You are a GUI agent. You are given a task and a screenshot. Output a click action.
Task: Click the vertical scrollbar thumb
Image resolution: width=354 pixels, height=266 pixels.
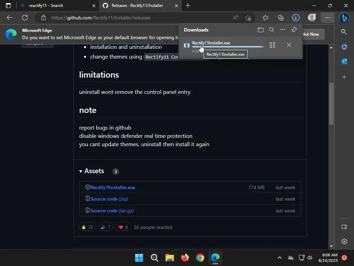(331, 104)
